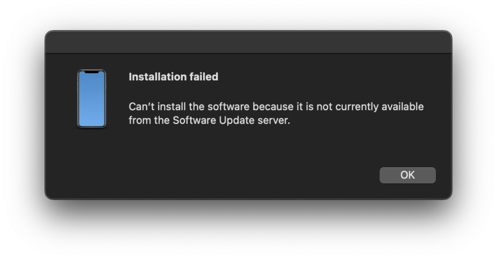Click the message line beginning Can't install
The height and width of the screenshot is (259, 497).
(276, 107)
